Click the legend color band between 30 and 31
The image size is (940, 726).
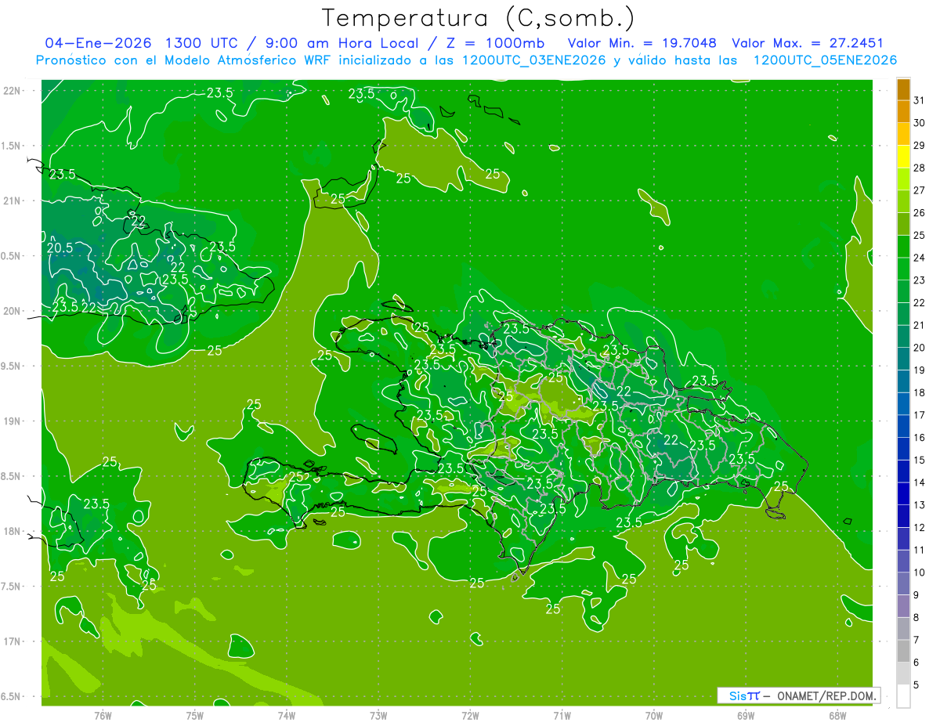[903, 112]
